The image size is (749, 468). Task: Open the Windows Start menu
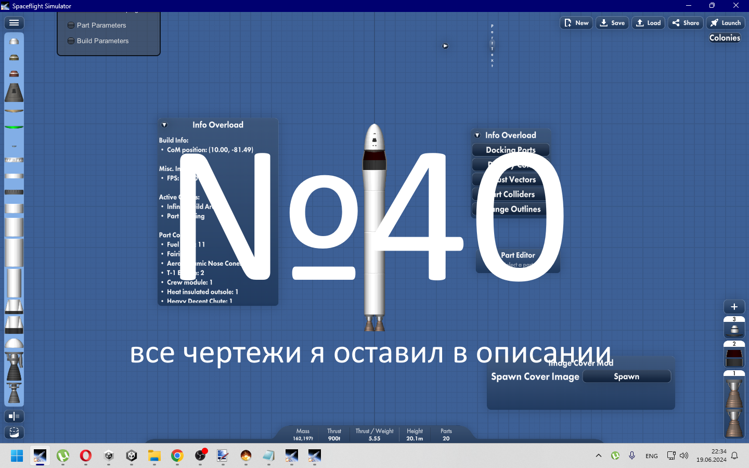[x=17, y=456]
